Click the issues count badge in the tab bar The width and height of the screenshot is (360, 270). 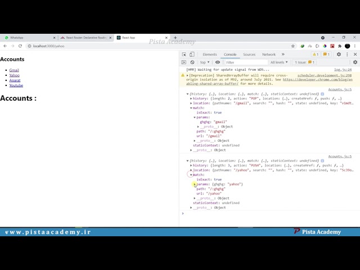click(x=326, y=55)
